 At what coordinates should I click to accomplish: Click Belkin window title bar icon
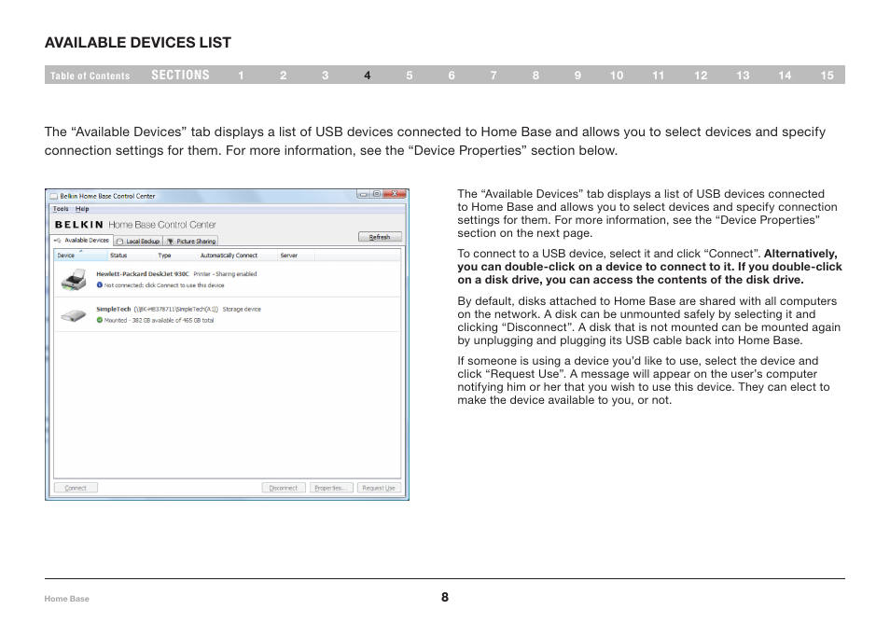coord(54,196)
